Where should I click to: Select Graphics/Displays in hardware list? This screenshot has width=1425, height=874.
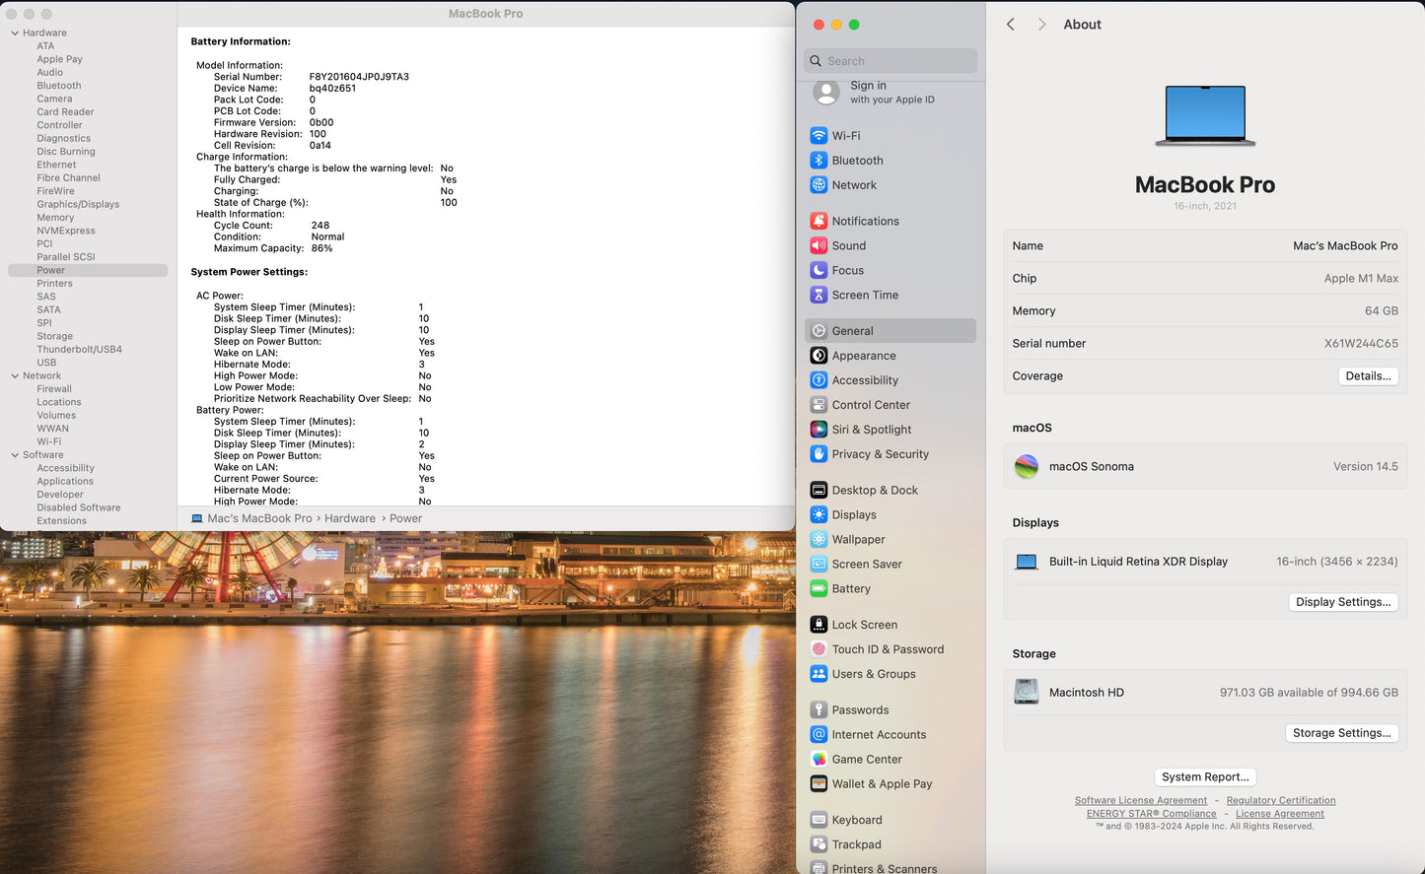click(78, 204)
